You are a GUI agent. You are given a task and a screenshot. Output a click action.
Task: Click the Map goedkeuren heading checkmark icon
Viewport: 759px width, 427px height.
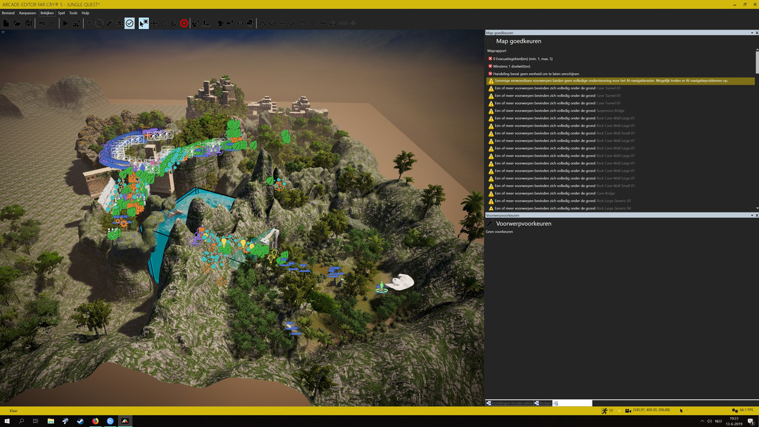(x=490, y=41)
